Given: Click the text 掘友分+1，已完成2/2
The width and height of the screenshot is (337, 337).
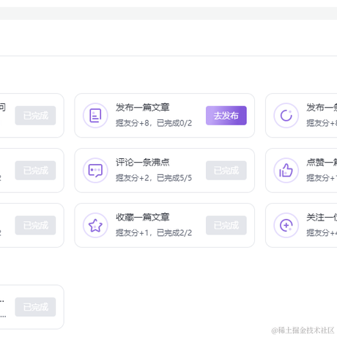Looking at the screenshot, I should tap(154, 233).
